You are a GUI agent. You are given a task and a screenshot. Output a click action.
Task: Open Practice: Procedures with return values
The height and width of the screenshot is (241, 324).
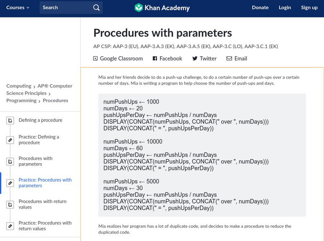45,226
